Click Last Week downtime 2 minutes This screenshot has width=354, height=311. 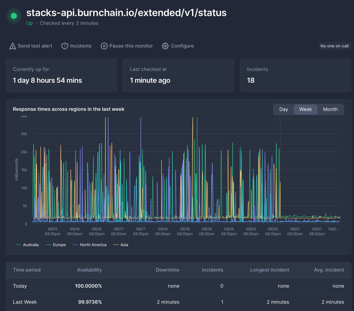pyautogui.click(x=168, y=302)
